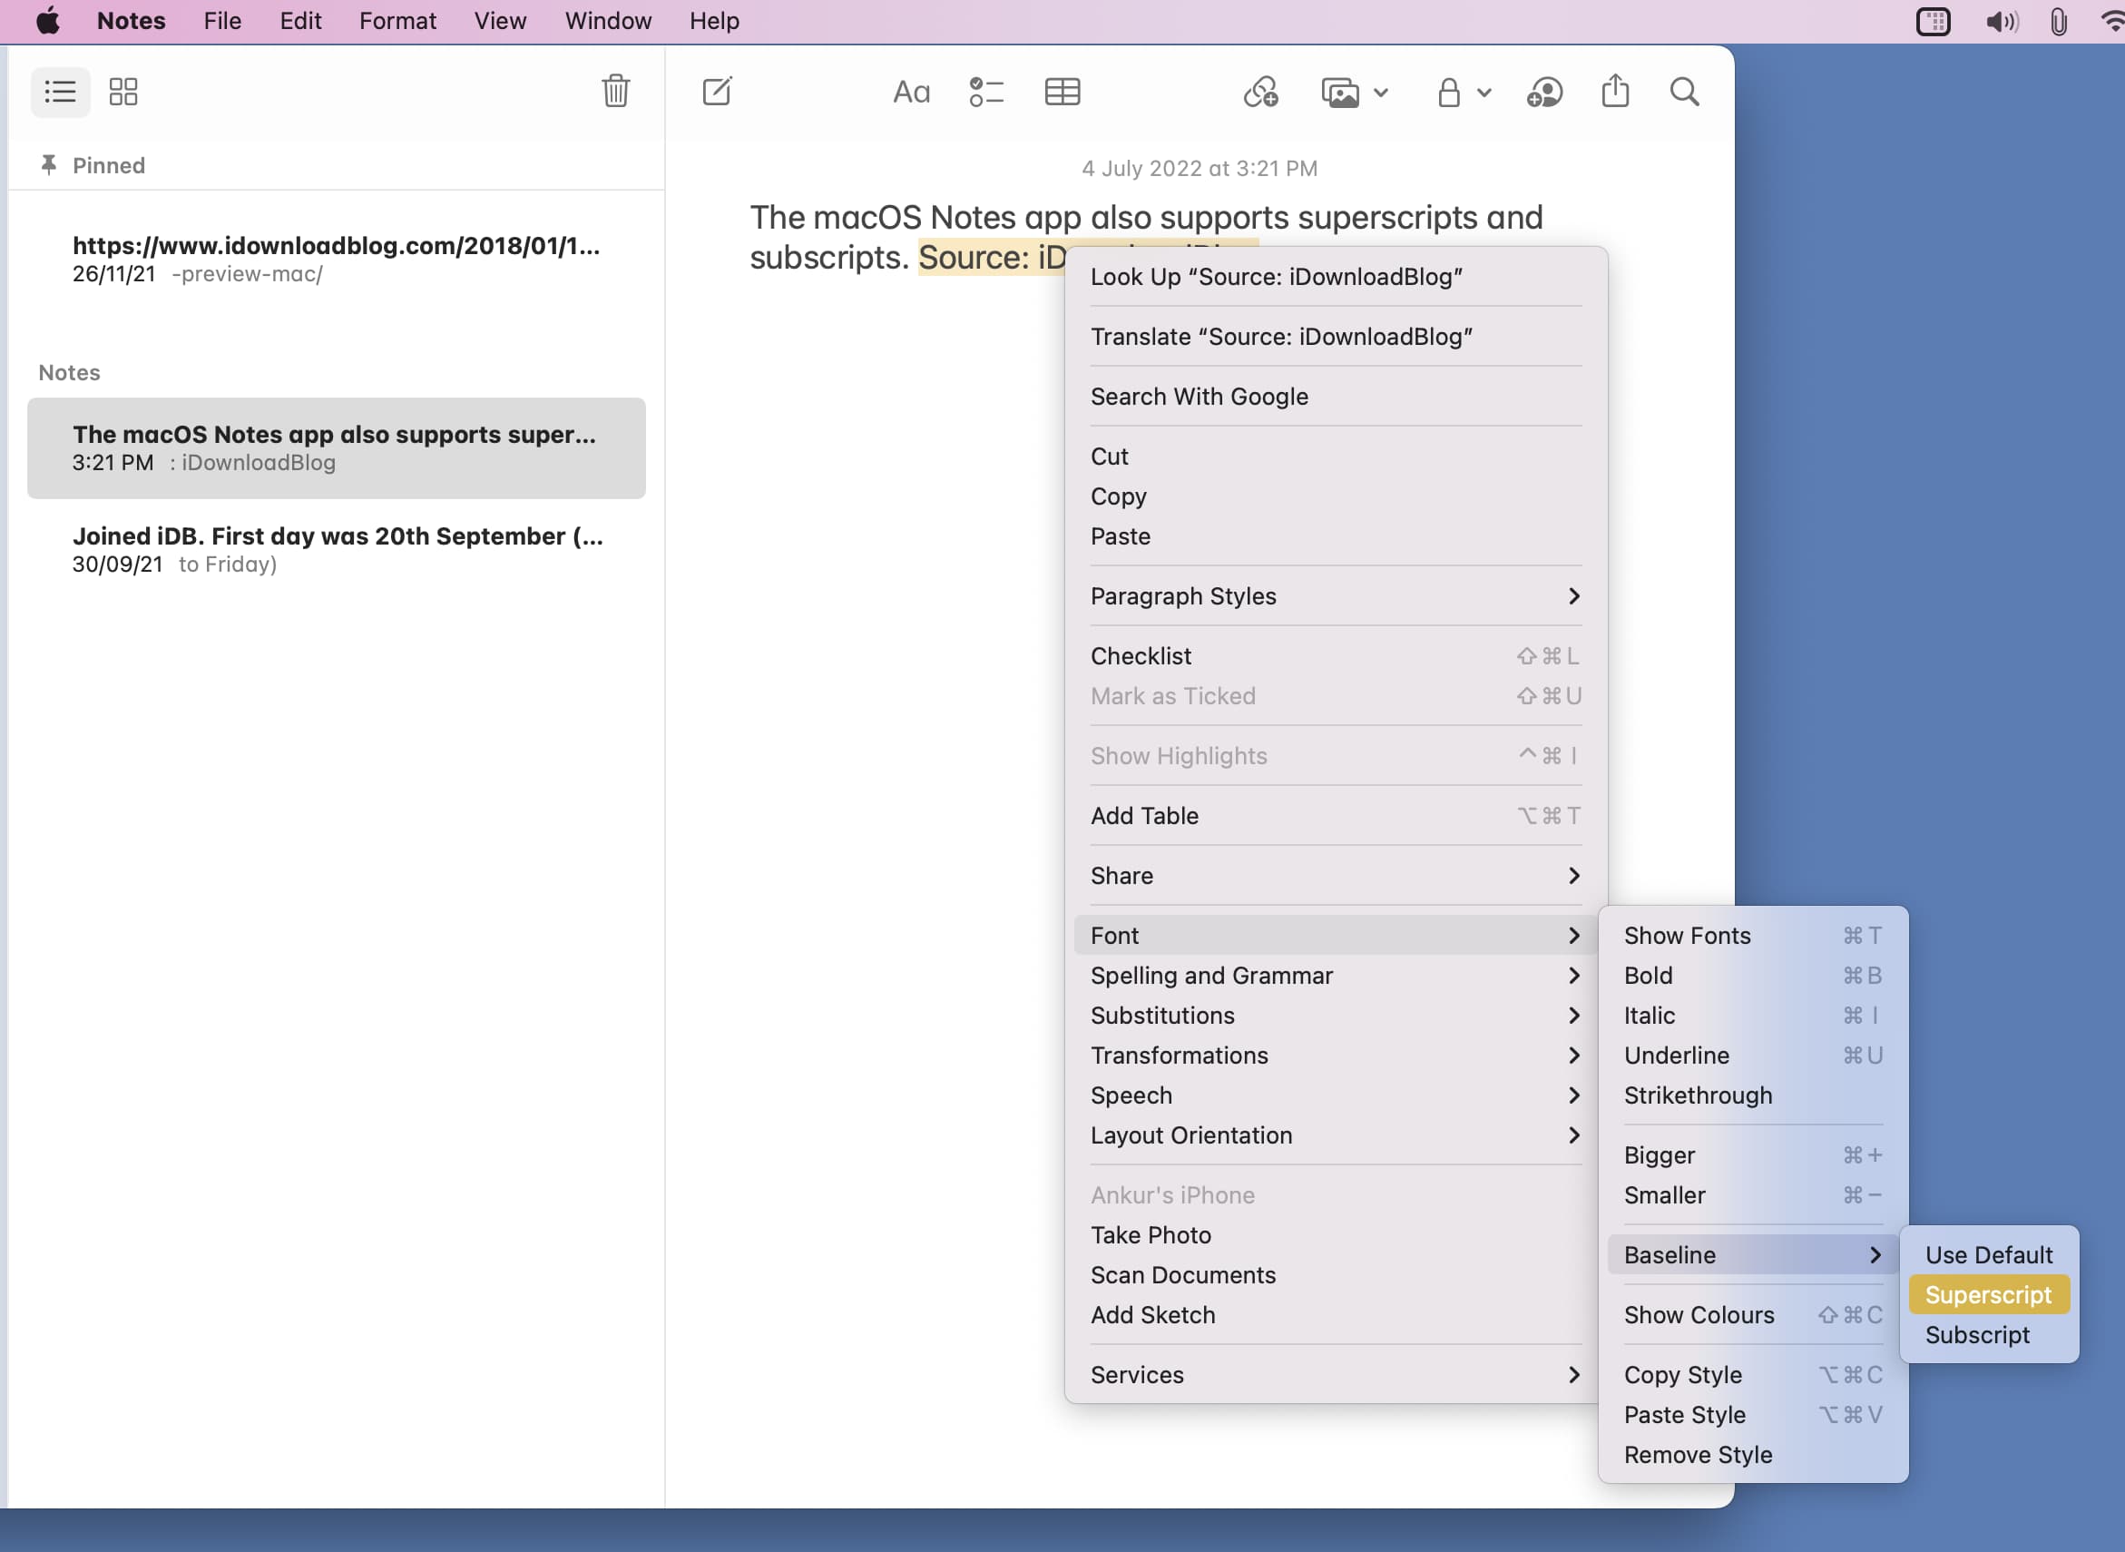
Task: Choose Copy from context menu
Action: pos(1336,496)
